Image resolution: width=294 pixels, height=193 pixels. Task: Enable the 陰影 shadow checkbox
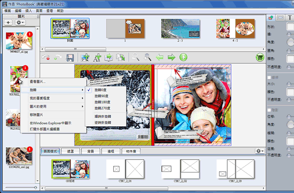click(269, 110)
